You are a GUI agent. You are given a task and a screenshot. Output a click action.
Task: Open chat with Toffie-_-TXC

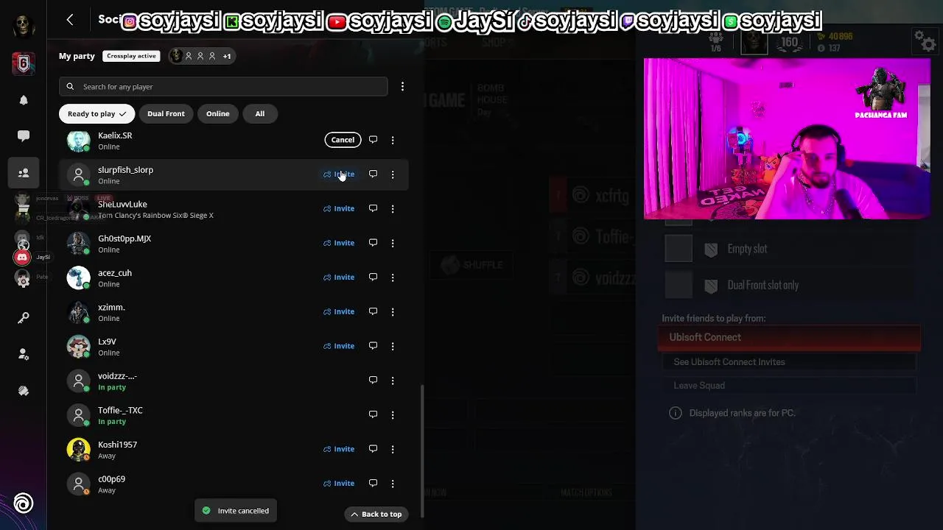point(373,414)
